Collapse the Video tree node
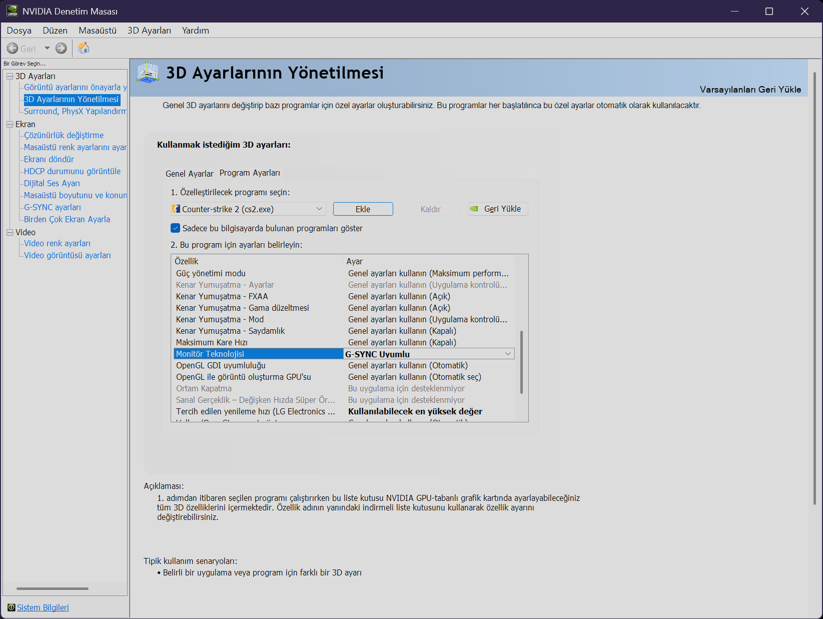Viewport: 823px width, 619px height. pos(10,232)
